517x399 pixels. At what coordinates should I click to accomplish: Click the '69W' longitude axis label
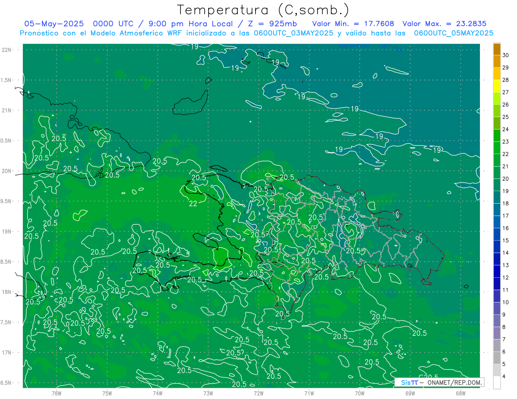pos(410,393)
